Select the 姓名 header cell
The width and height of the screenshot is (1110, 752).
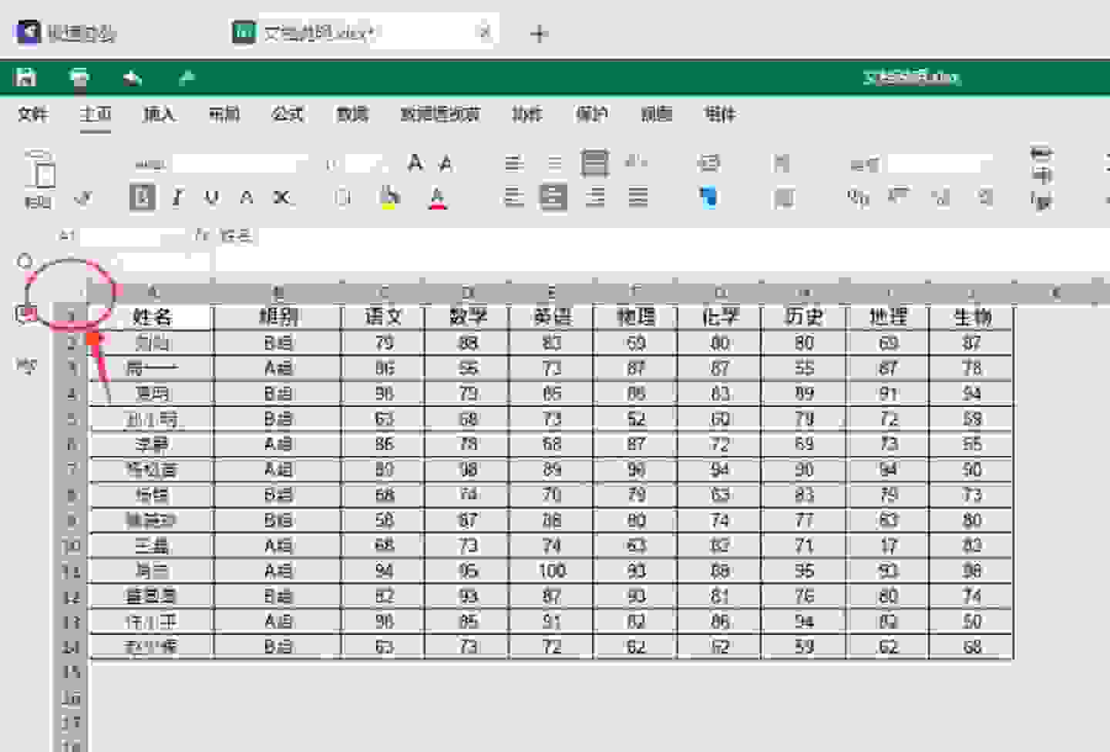pyautogui.click(x=151, y=317)
